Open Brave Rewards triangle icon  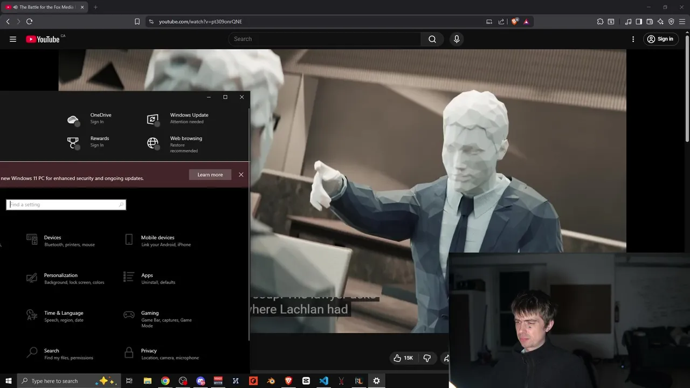526,22
